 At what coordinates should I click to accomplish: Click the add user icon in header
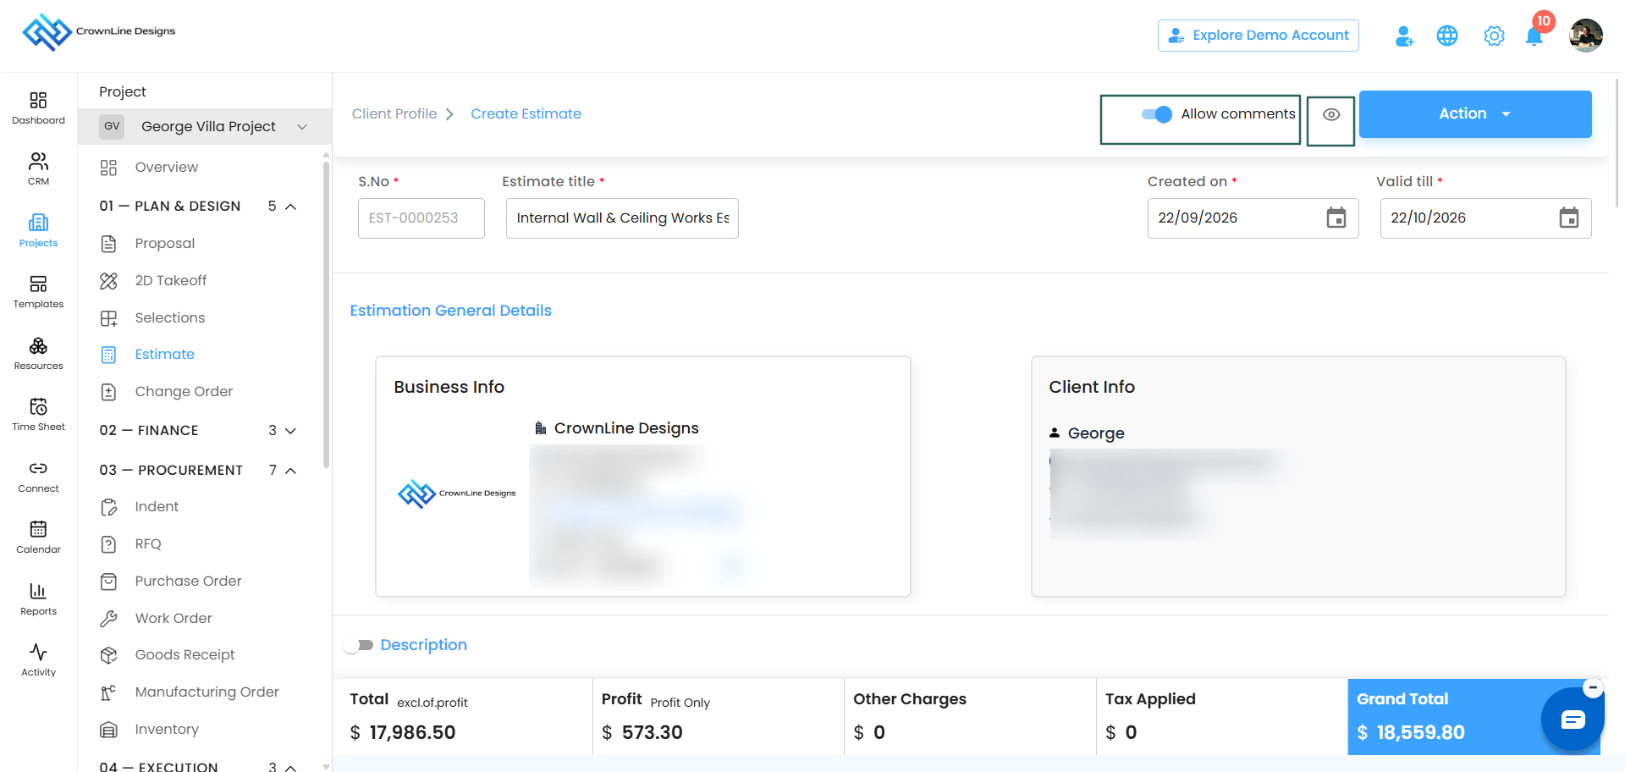[x=1404, y=36]
